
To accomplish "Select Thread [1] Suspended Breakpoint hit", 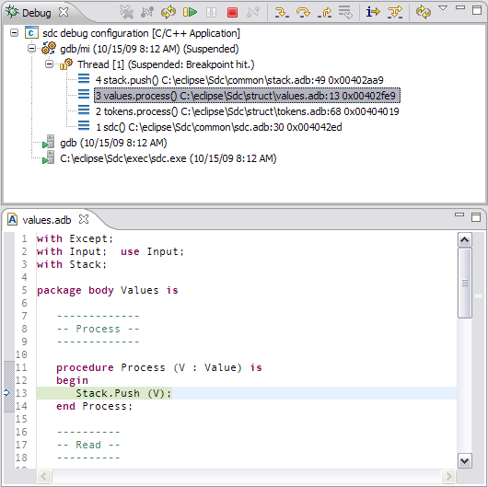I will point(166,64).
